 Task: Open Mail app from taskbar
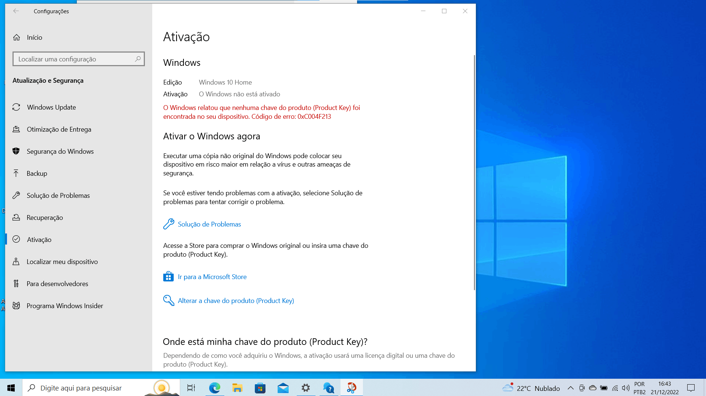(x=283, y=388)
